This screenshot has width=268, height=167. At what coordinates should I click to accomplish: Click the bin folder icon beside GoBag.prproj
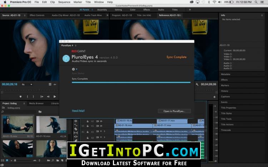(x=3, y=108)
